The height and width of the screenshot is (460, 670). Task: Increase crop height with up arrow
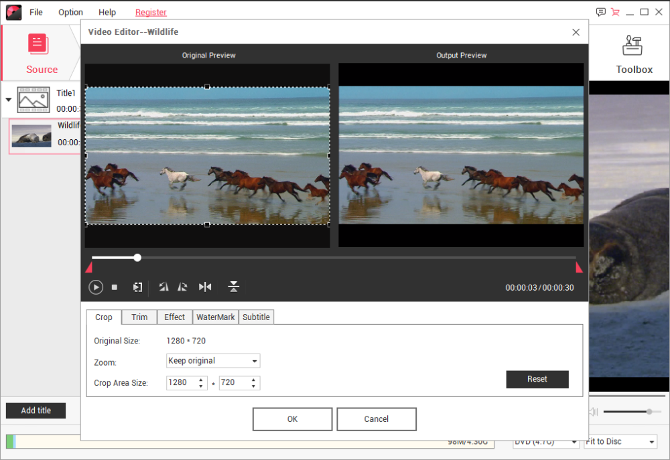(254, 379)
